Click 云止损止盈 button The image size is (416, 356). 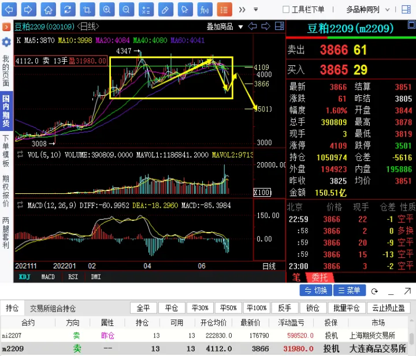[x=388, y=308]
